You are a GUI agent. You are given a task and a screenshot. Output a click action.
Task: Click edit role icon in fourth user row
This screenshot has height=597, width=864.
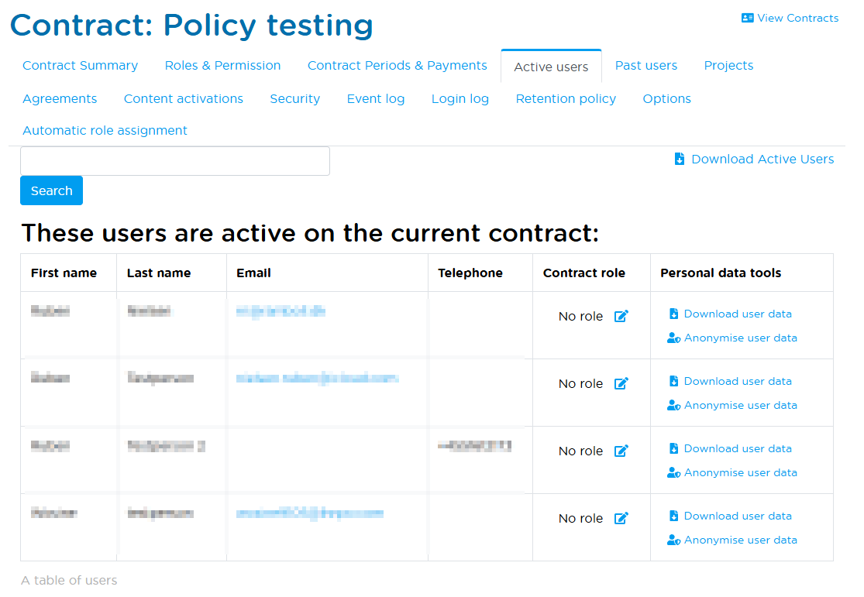[621, 518]
